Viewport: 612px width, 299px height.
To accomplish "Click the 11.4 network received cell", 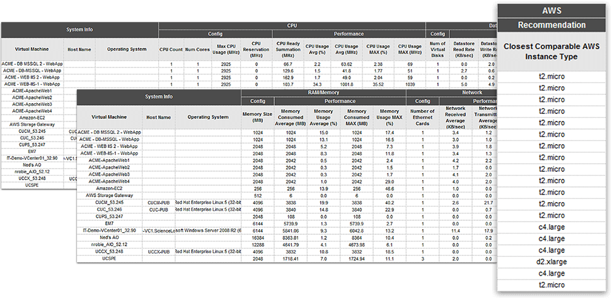I will 455,230.
